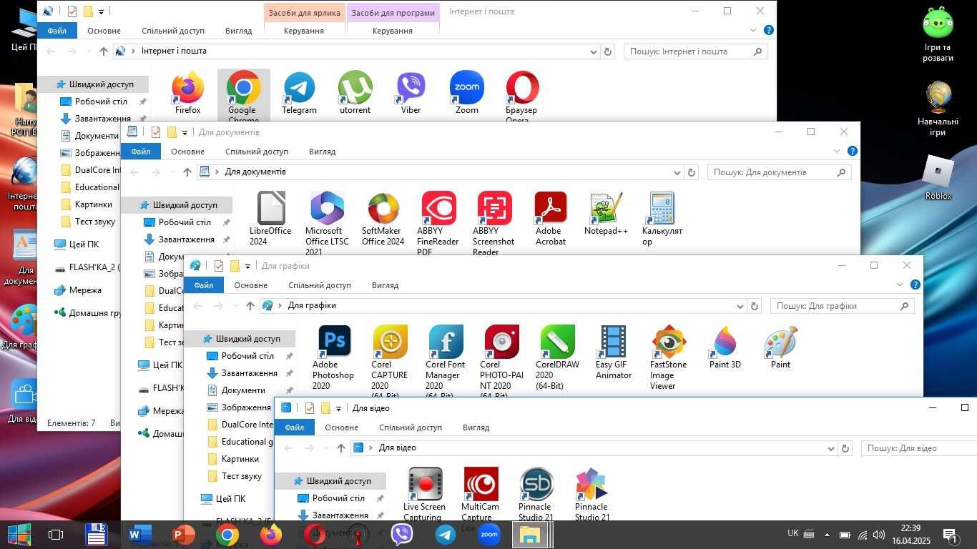Open Файл tab in Для відео window
Image resolution: width=977 pixels, height=549 pixels.
click(x=294, y=427)
